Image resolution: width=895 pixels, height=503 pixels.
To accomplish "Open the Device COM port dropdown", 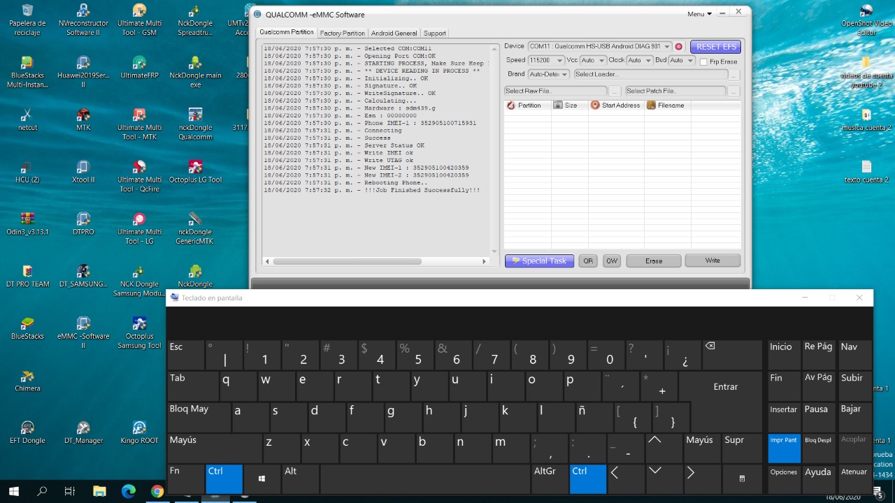I will click(x=667, y=46).
